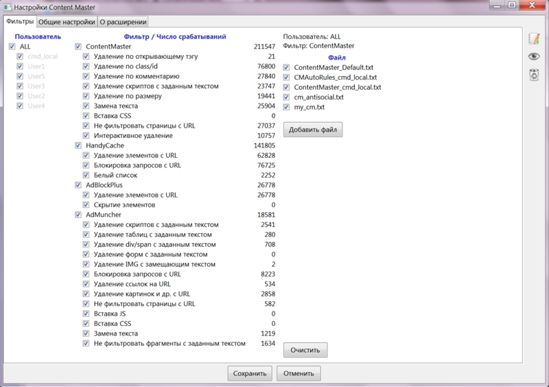Uncheck ContentMaster_Default.txt in file list

pyautogui.click(x=287, y=67)
